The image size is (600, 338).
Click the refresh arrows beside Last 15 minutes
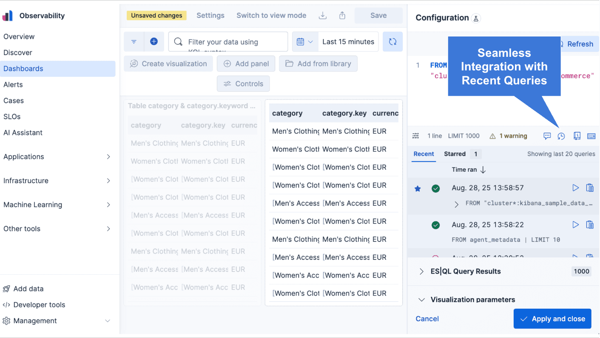(392, 41)
